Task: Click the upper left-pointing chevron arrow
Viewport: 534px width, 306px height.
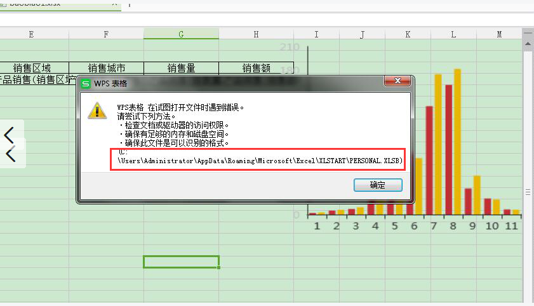Action: point(9,135)
